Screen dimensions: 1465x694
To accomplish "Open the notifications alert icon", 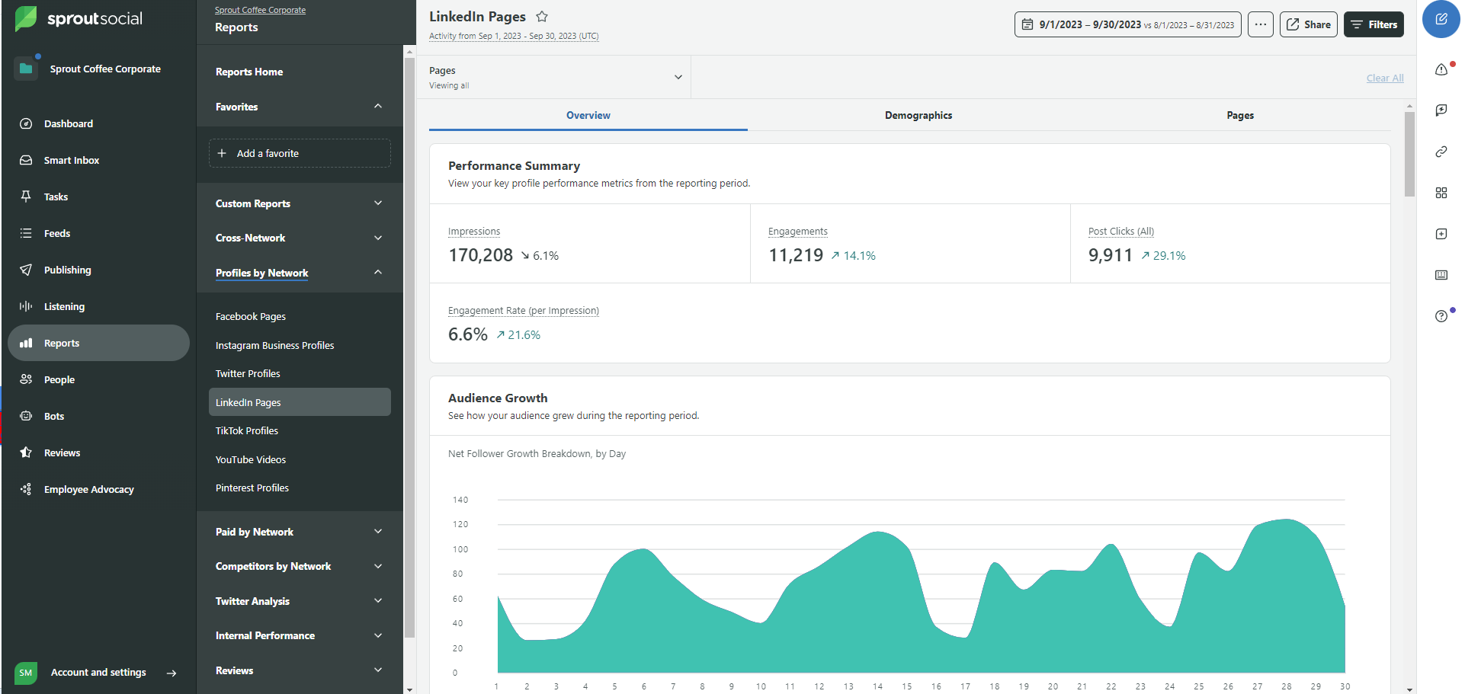I will click(x=1441, y=69).
